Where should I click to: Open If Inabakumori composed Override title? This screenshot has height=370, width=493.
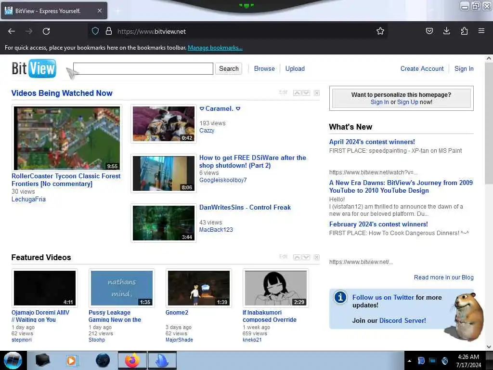[270, 316]
